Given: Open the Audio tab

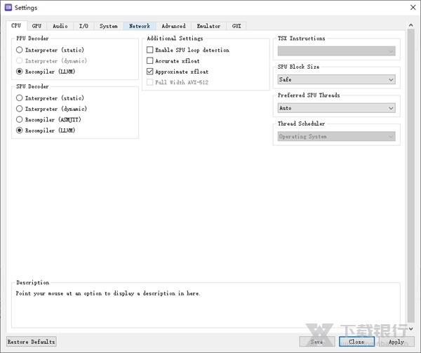Looking at the screenshot, I should tap(60, 26).
